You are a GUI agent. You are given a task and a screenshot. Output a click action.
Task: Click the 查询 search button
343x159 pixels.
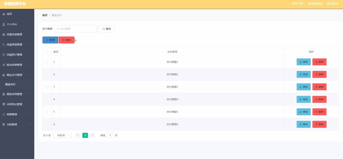pyautogui.click(x=107, y=29)
